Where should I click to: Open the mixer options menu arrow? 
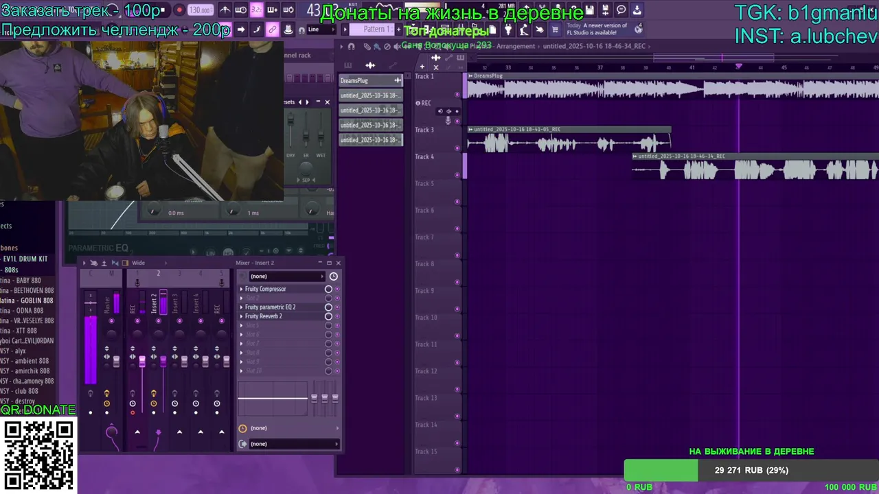pyautogui.click(x=84, y=263)
